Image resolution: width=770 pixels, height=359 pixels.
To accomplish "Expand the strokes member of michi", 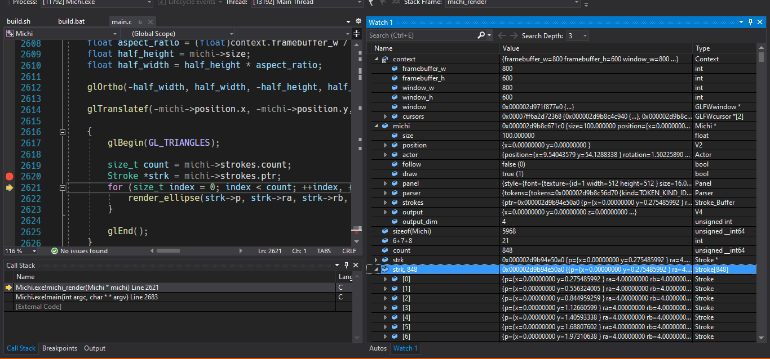I will tap(386, 203).
